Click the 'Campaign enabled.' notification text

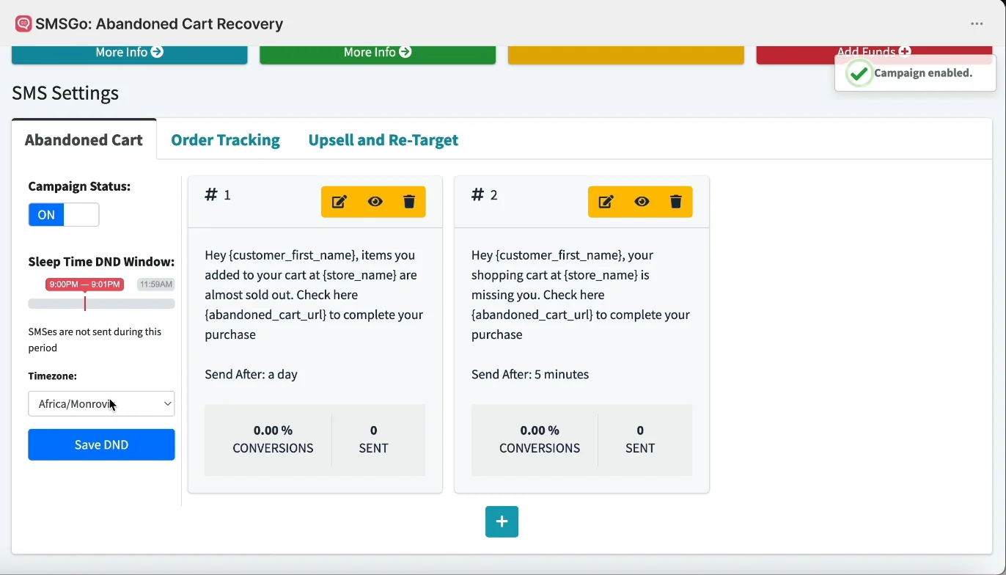pyautogui.click(x=923, y=73)
